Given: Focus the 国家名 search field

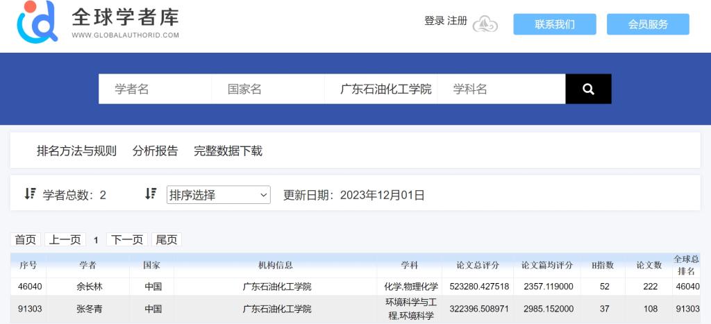Looking at the screenshot, I should tap(267, 89).
